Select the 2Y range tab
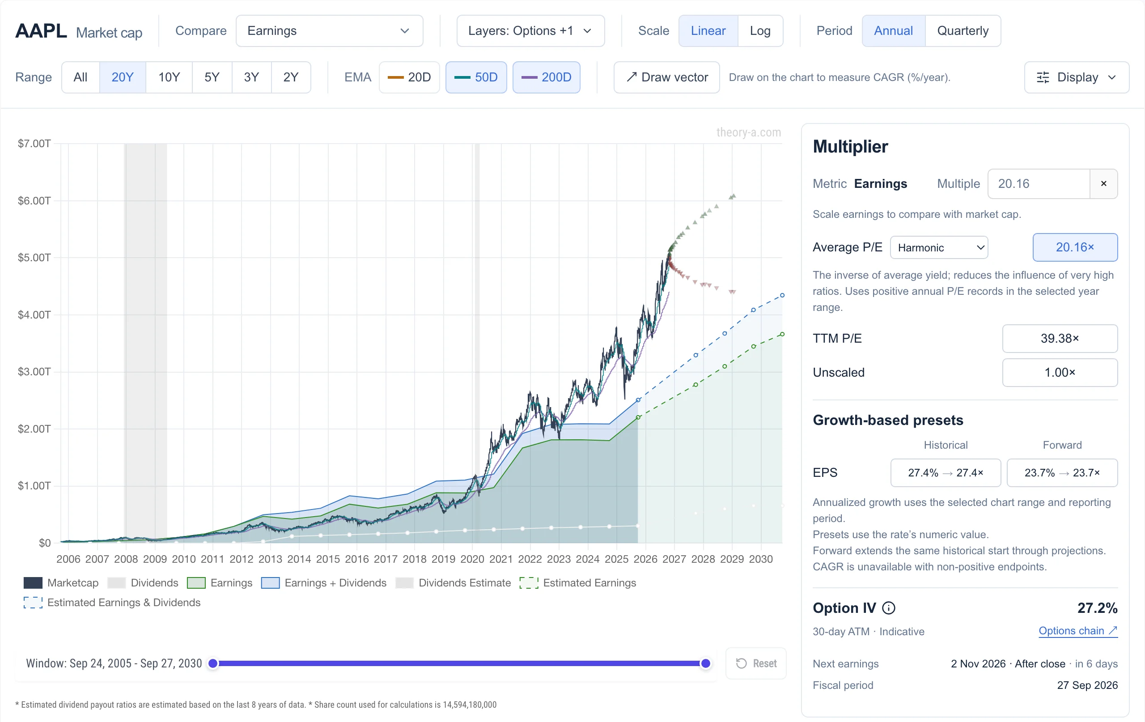The height and width of the screenshot is (722, 1145). (x=291, y=77)
